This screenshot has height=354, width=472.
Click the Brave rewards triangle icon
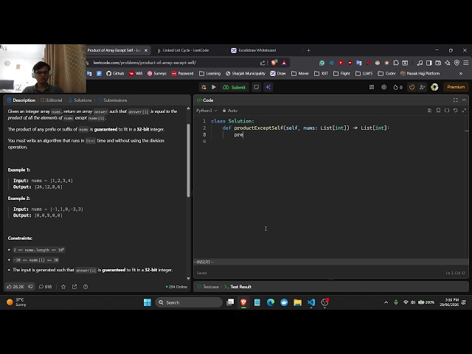click(x=284, y=63)
